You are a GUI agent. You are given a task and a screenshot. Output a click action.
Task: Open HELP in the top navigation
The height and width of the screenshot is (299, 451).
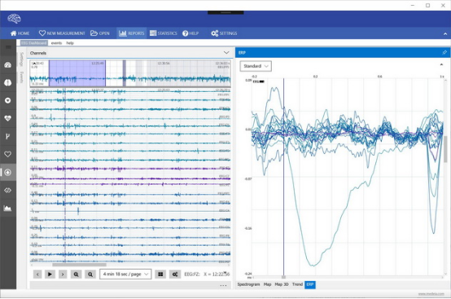(190, 33)
